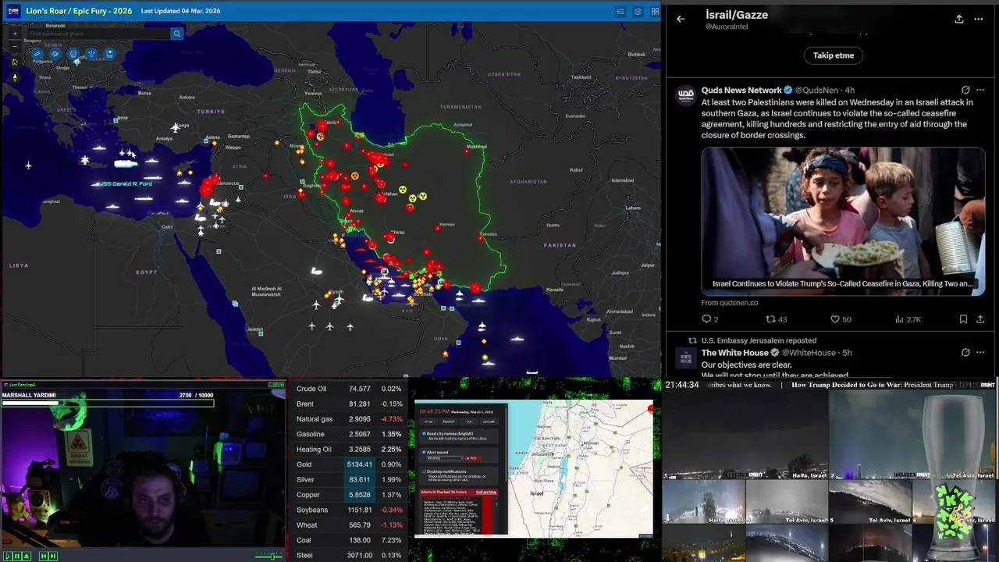Open the legend list icon in map header
Screen dimensions: 999x562
[620, 12]
